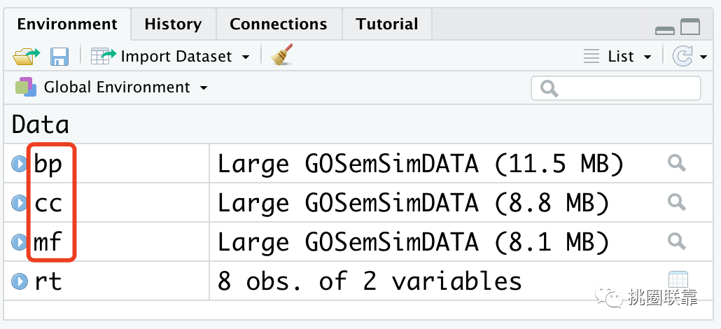
Task: Refresh the environment with the circular arrow icon
Action: (x=682, y=57)
